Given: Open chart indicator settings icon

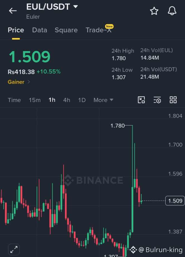Looking at the screenshot, I should (x=157, y=100).
